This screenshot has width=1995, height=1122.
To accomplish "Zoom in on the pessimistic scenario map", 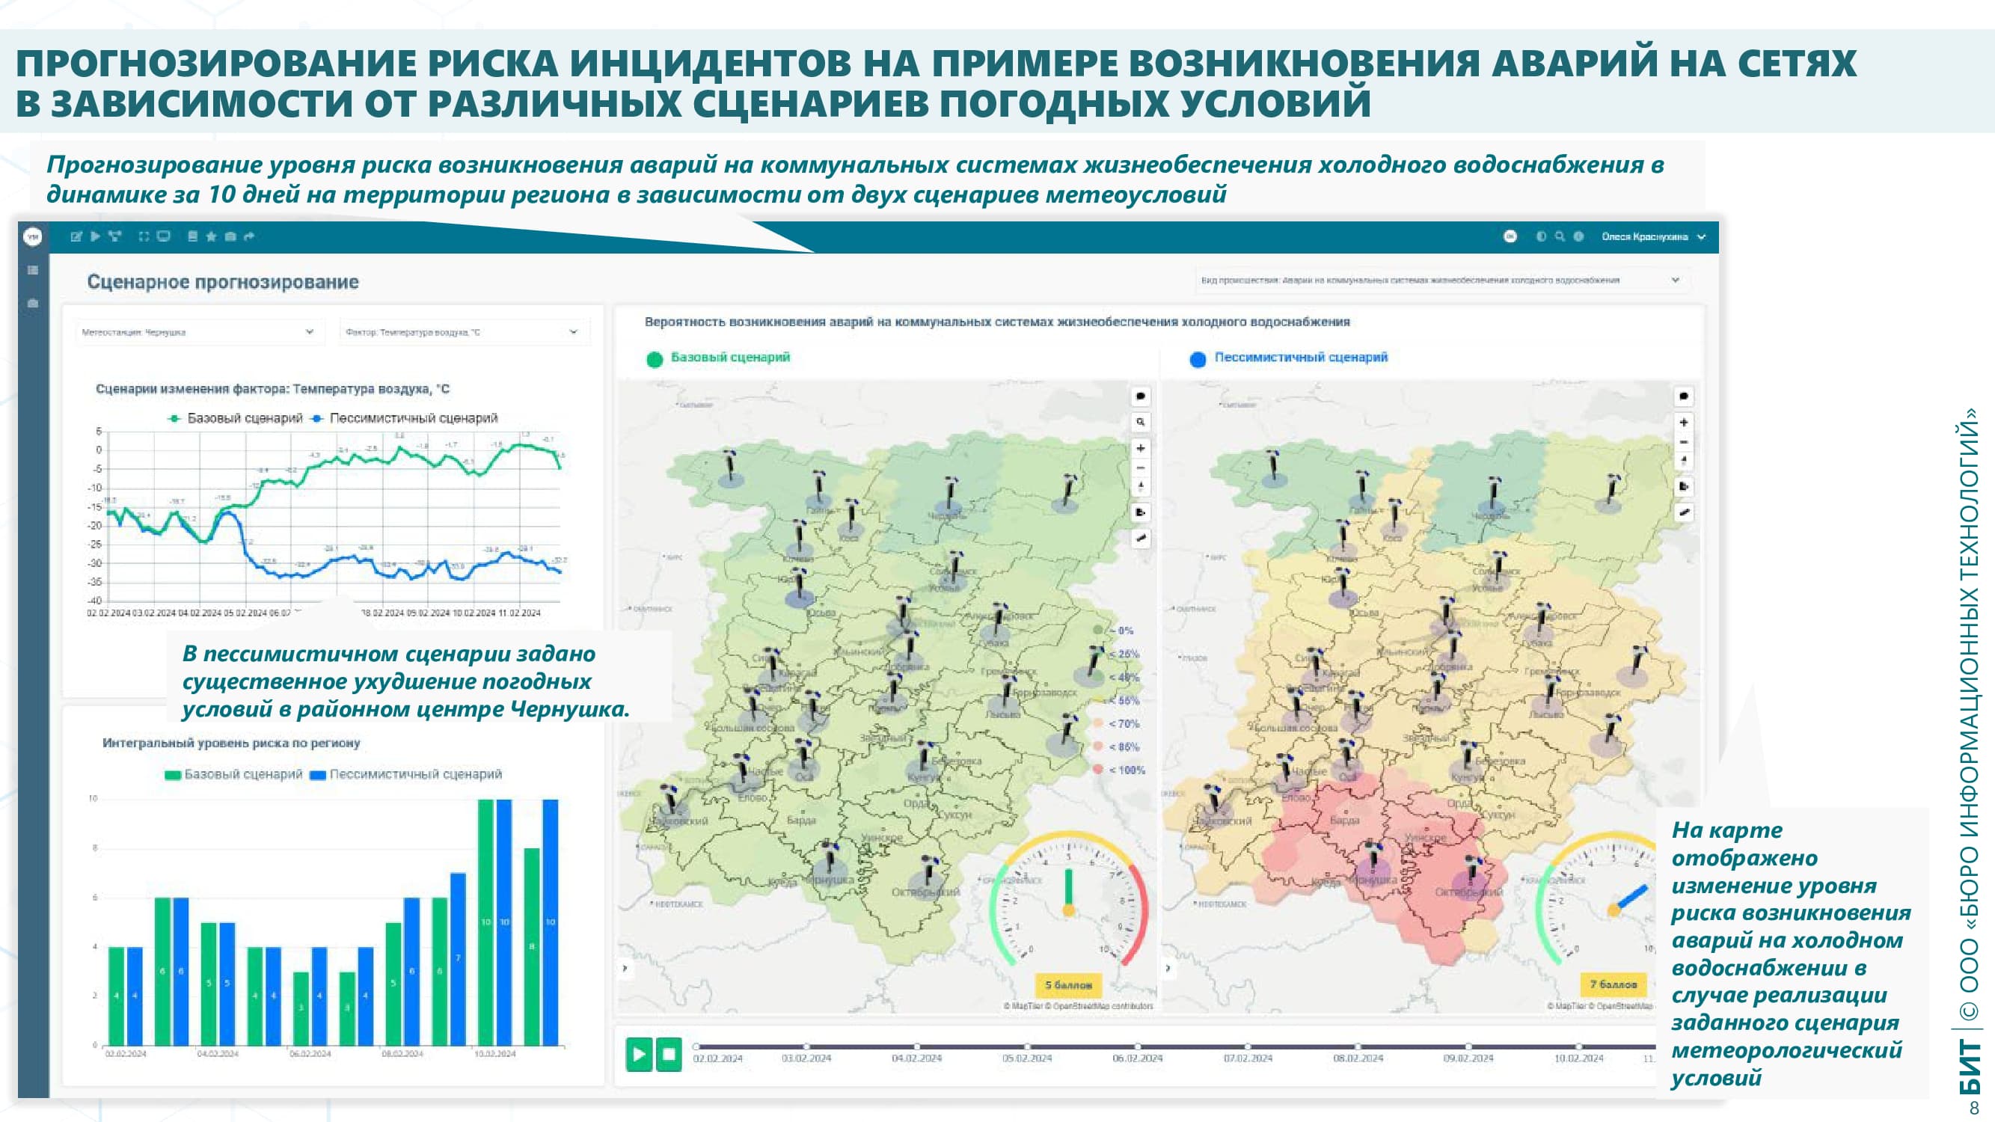I will pos(1683,423).
